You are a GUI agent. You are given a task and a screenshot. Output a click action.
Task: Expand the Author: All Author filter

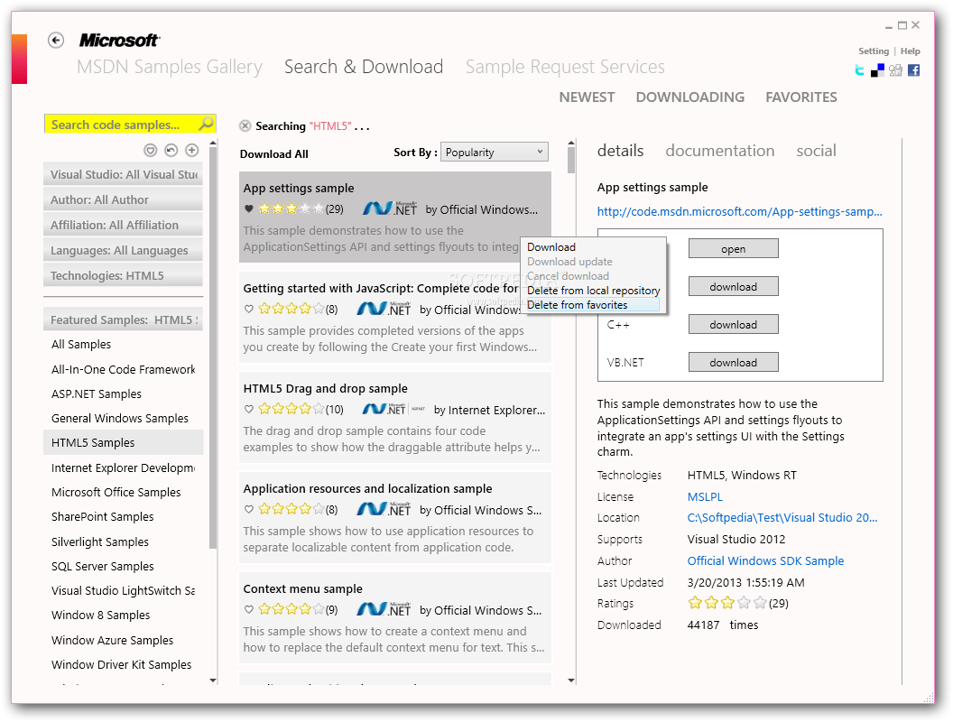(124, 200)
